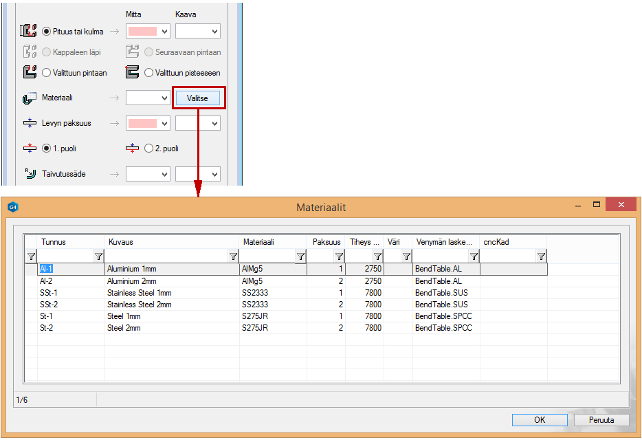Click the filter icon in Väri column
642x440 pixels.
coord(406,256)
